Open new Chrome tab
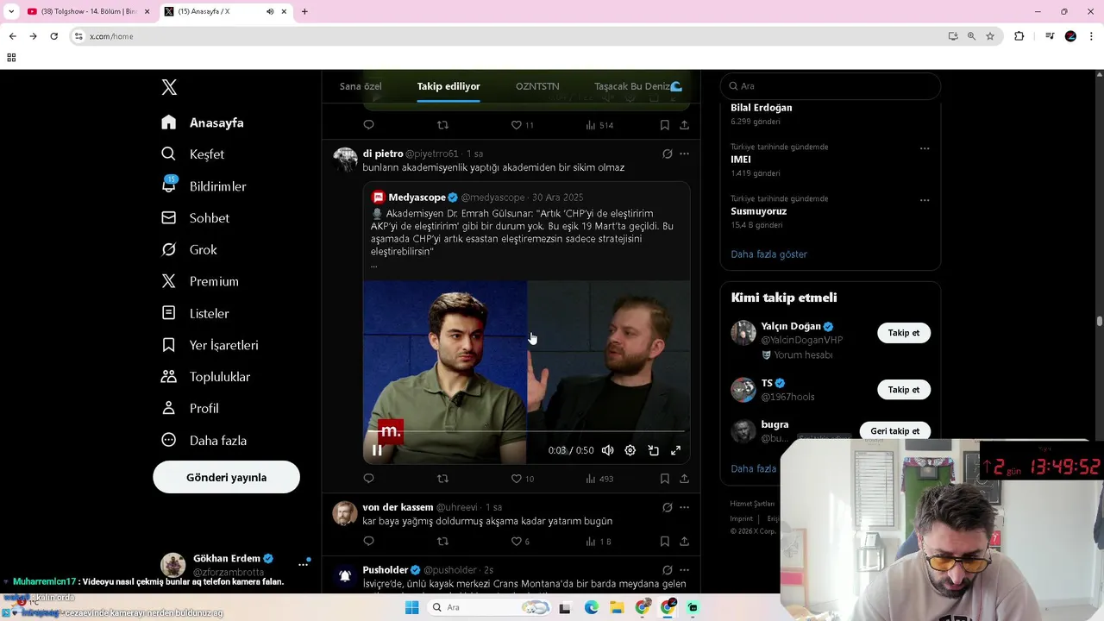The image size is (1104, 621). click(304, 11)
